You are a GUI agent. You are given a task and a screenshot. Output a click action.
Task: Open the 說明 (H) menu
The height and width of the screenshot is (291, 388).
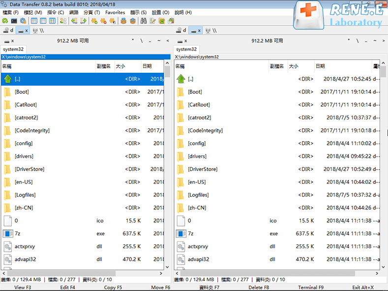tap(183, 12)
